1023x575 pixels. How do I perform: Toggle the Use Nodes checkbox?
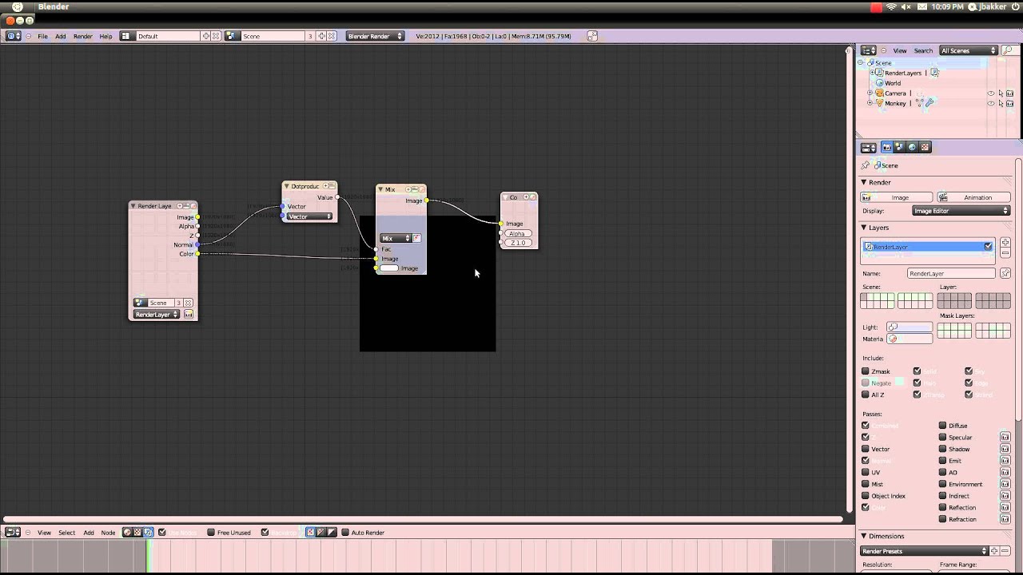pos(162,533)
